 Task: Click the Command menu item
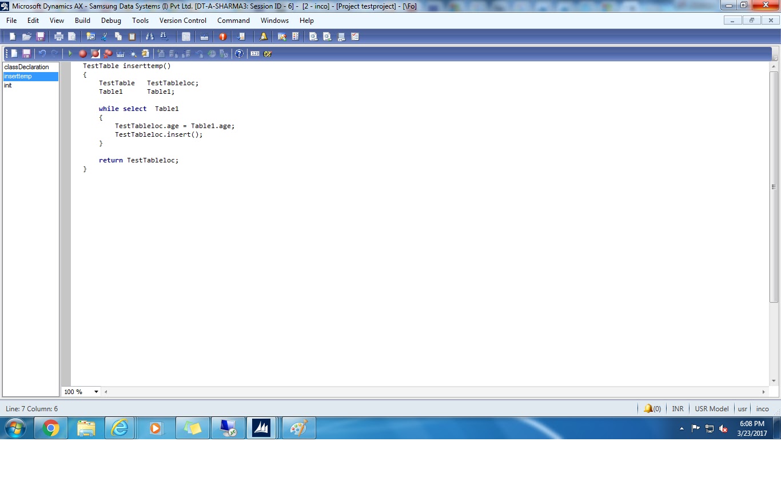[233, 21]
